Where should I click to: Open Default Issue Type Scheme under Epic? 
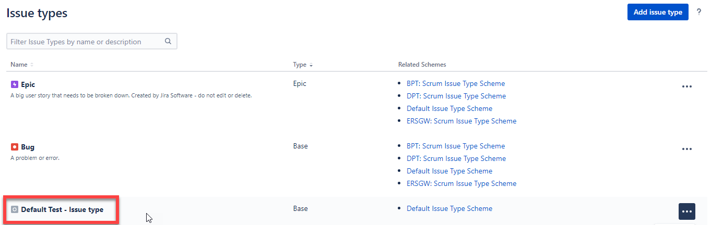coord(449,108)
